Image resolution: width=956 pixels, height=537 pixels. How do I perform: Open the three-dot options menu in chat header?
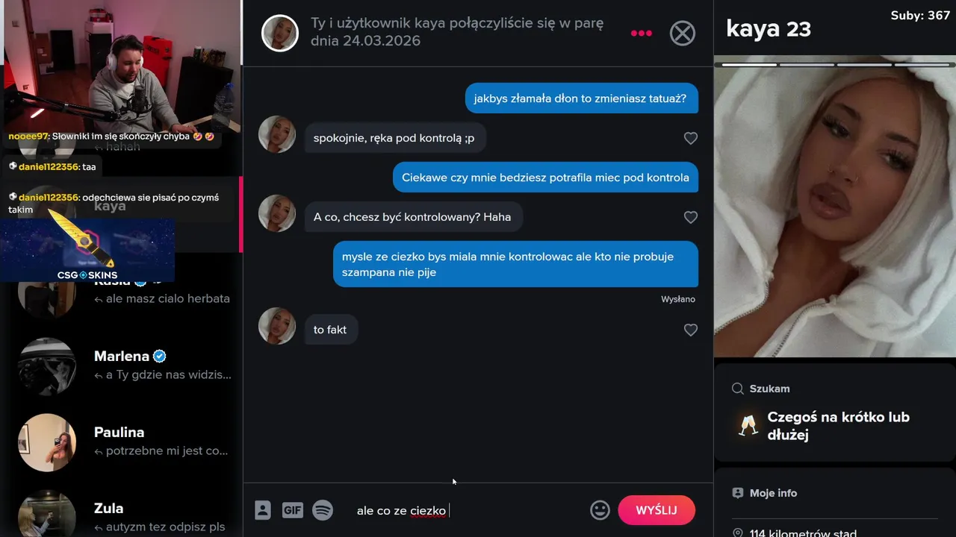click(642, 33)
